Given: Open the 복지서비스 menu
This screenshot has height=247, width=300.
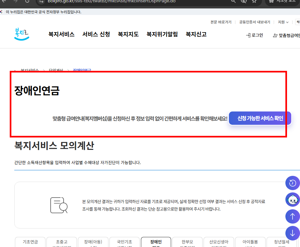Looking at the screenshot, I should click(x=62, y=34).
